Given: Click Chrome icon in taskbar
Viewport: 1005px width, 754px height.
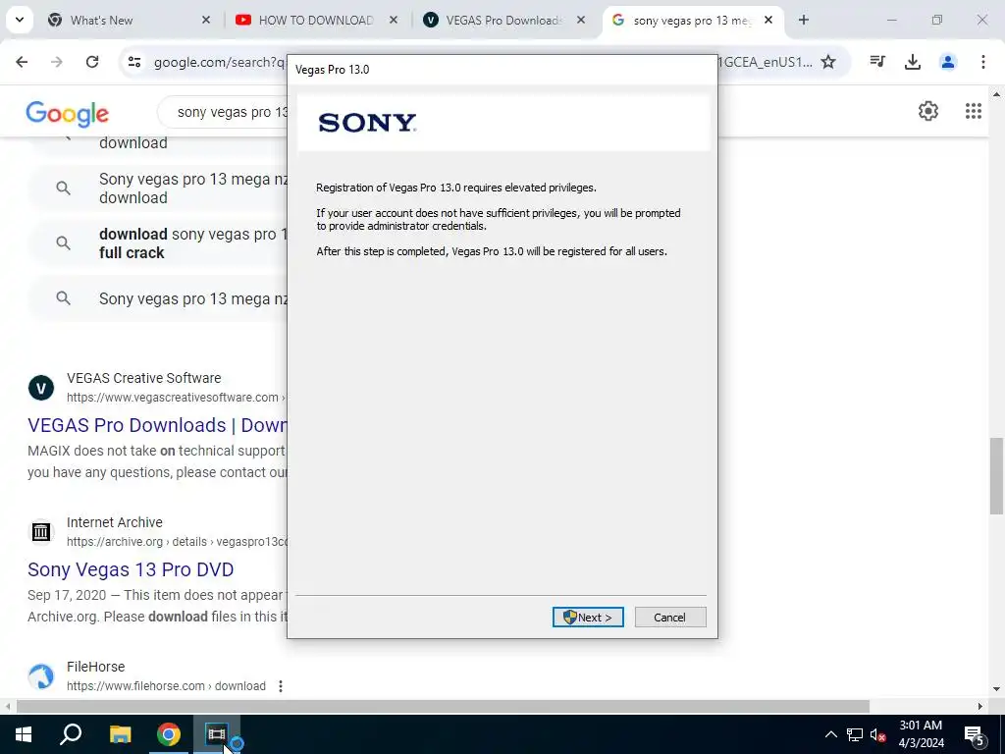Looking at the screenshot, I should (169, 734).
